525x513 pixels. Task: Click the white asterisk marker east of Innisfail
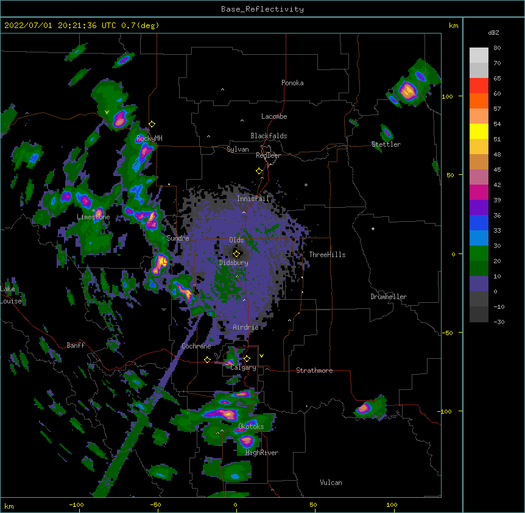click(306, 185)
